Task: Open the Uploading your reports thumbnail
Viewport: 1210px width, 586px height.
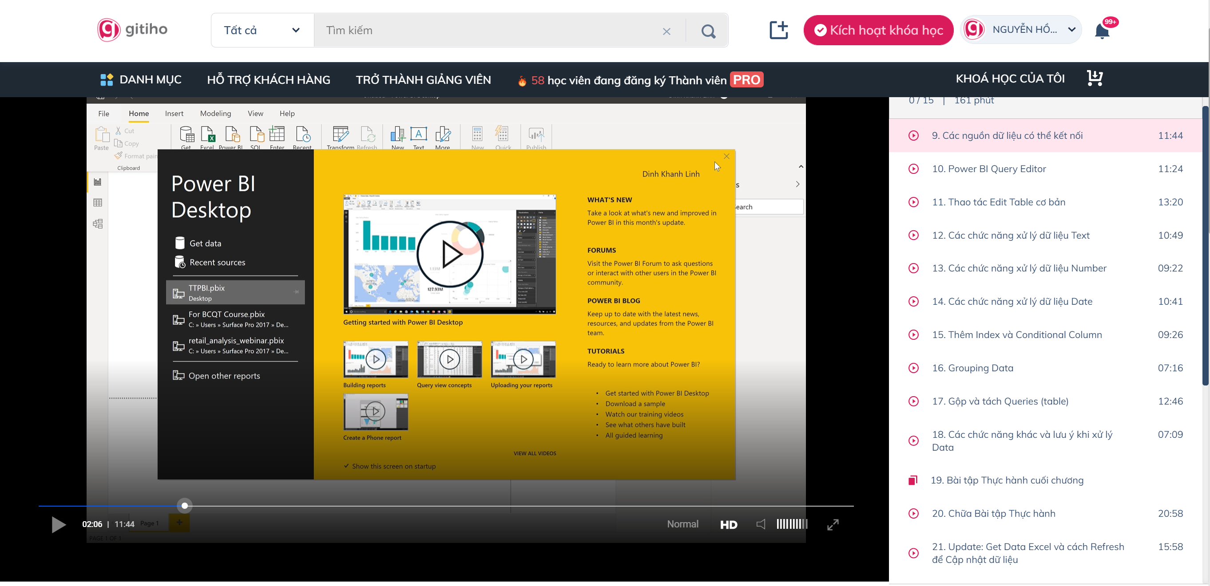Action: pos(523,359)
